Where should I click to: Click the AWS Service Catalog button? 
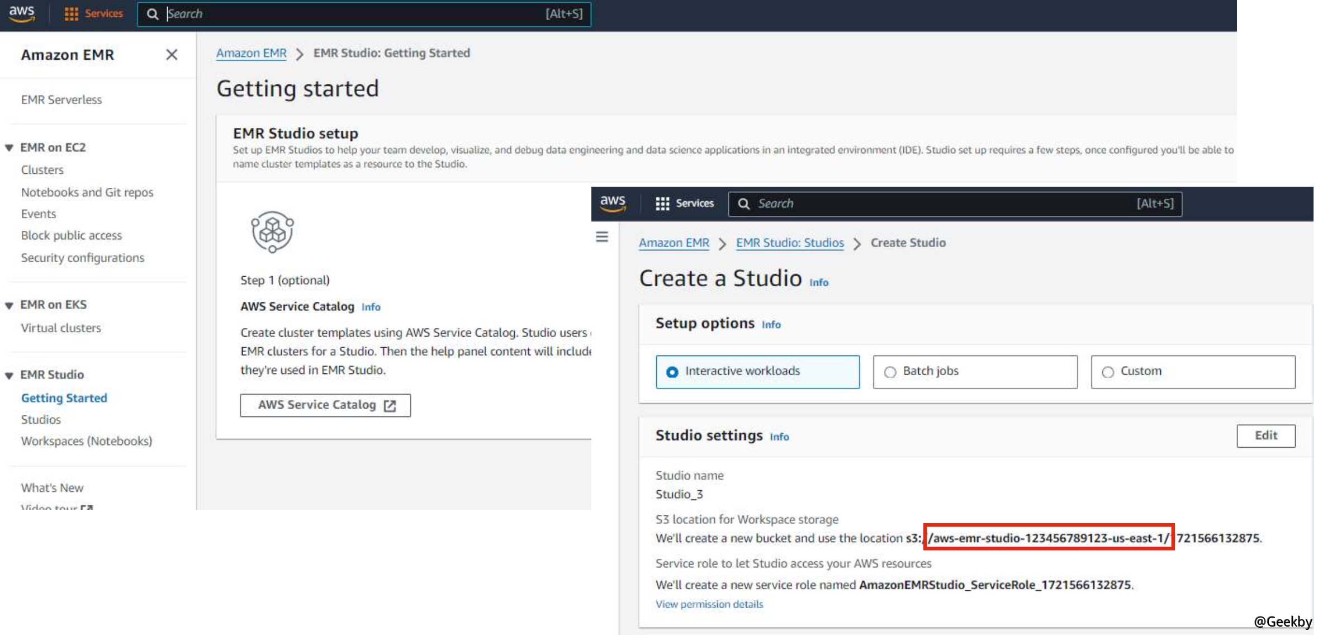point(325,405)
